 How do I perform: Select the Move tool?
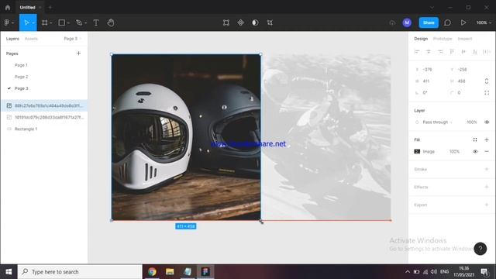click(26, 22)
